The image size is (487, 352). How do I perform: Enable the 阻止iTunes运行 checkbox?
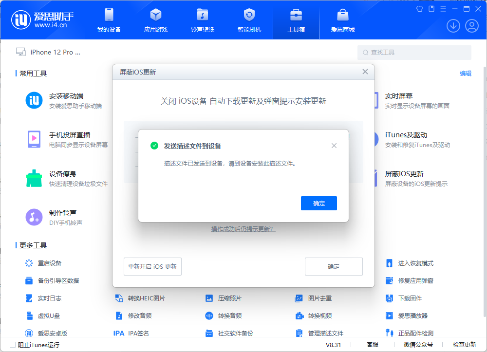[12, 344]
